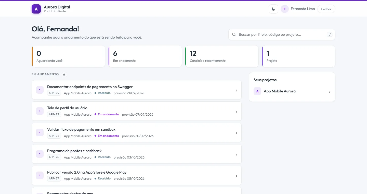
Task: Click the slash shortcut badge in search
Action: [330, 34]
